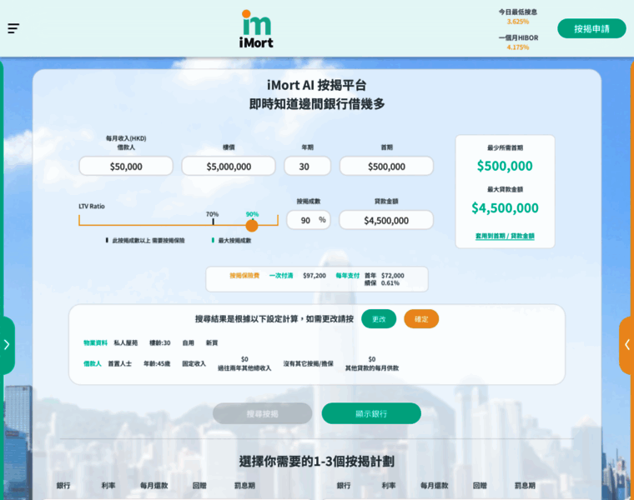Viewport: 634px width, 500px height.
Task: Click 過往兩年其他總收入 label
Action: [x=244, y=368]
